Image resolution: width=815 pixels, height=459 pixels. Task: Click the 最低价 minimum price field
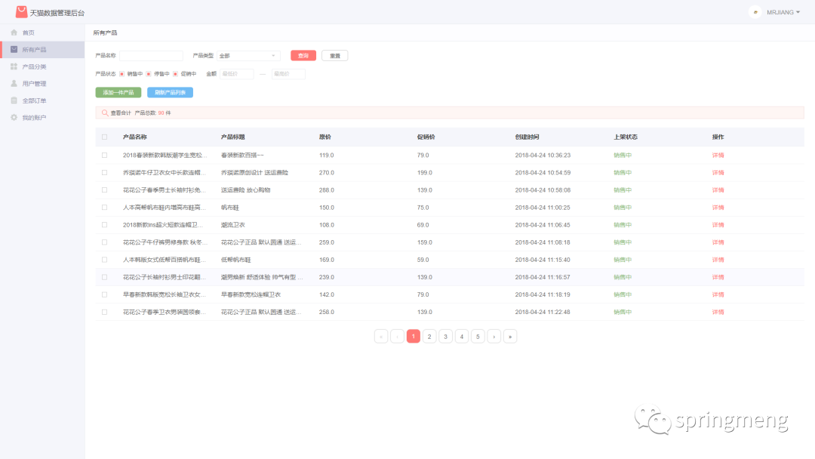coord(236,74)
